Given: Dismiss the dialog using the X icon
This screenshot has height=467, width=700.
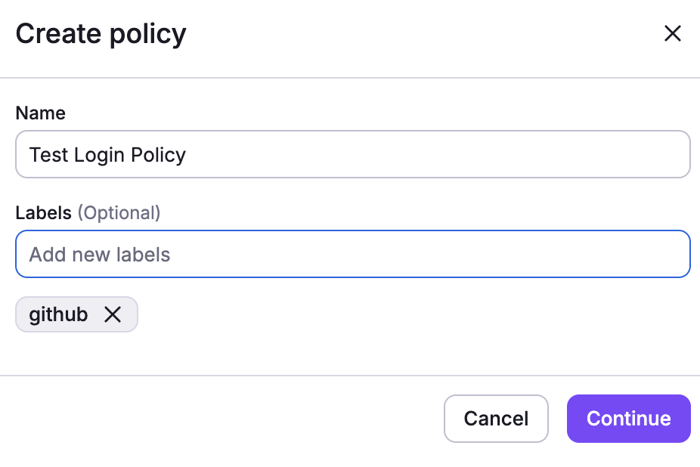Looking at the screenshot, I should [x=672, y=33].
